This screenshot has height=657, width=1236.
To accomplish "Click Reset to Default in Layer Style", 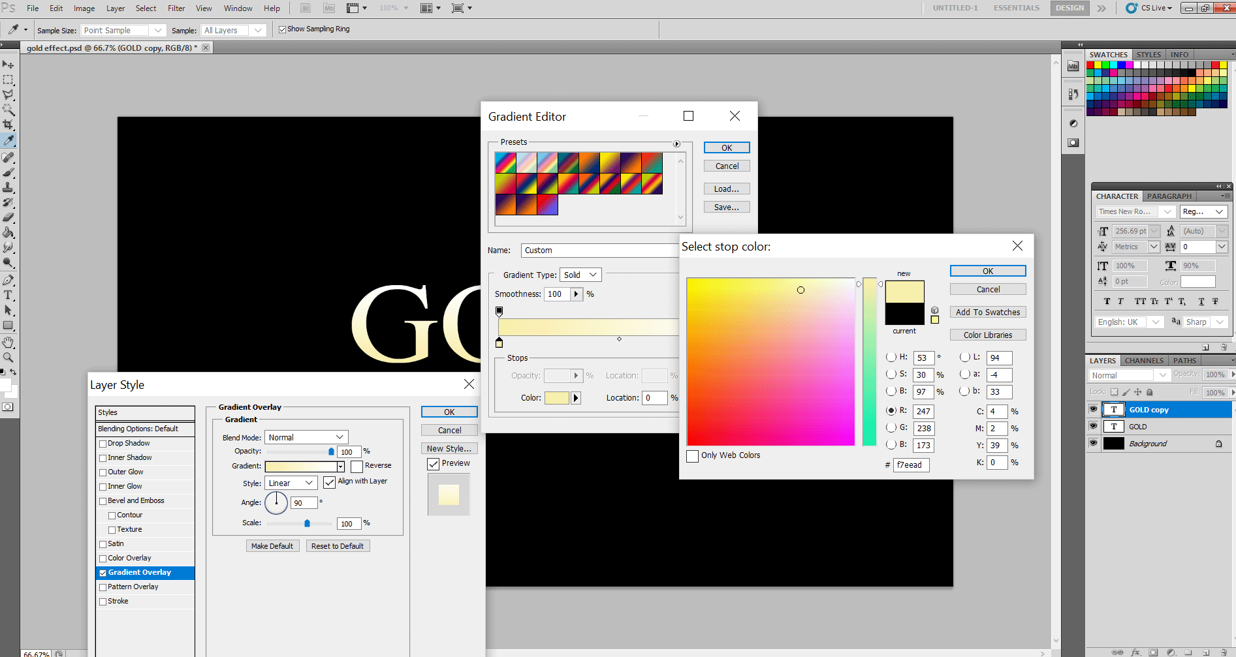I will click(338, 545).
